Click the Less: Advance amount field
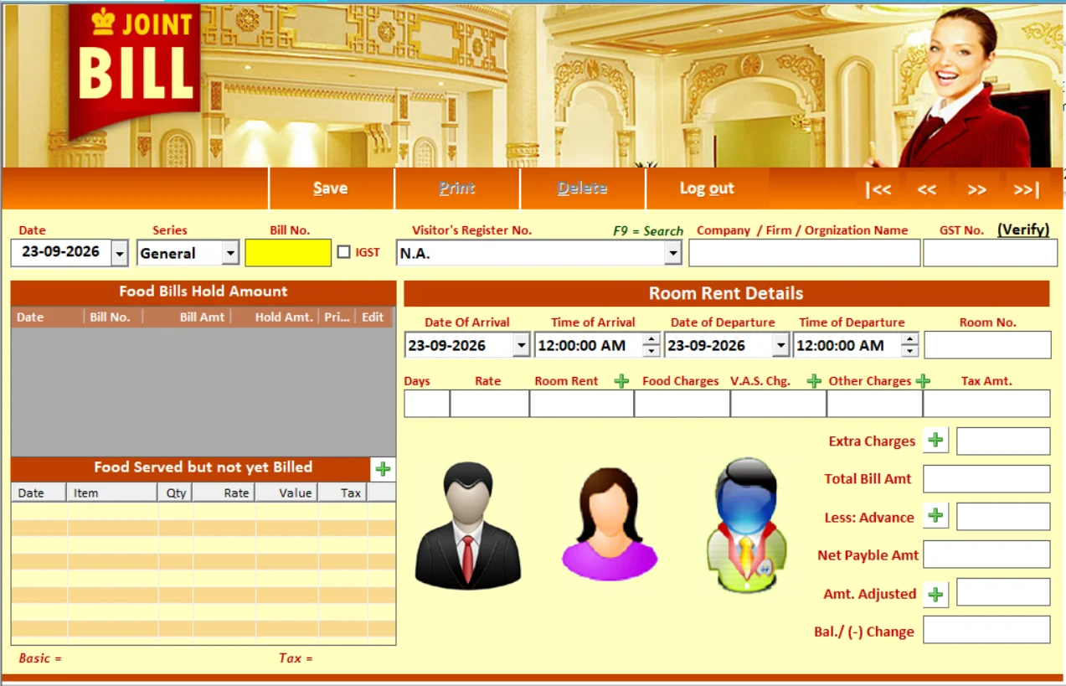Viewport: 1066px width, 686px height. click(1003, 517)
